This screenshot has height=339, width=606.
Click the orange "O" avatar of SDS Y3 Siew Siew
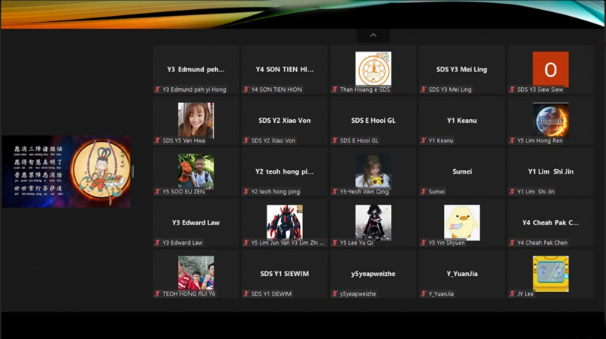550,69
